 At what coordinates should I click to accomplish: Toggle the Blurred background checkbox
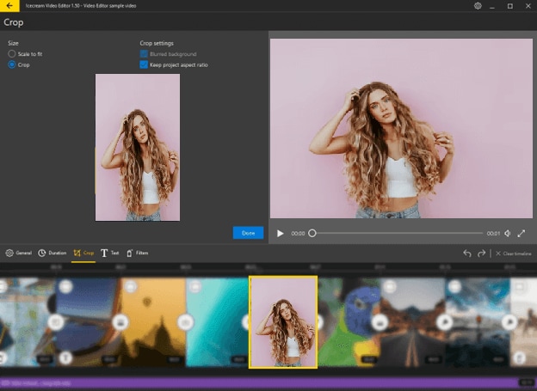pyautogui.click(x=145, y=54)
